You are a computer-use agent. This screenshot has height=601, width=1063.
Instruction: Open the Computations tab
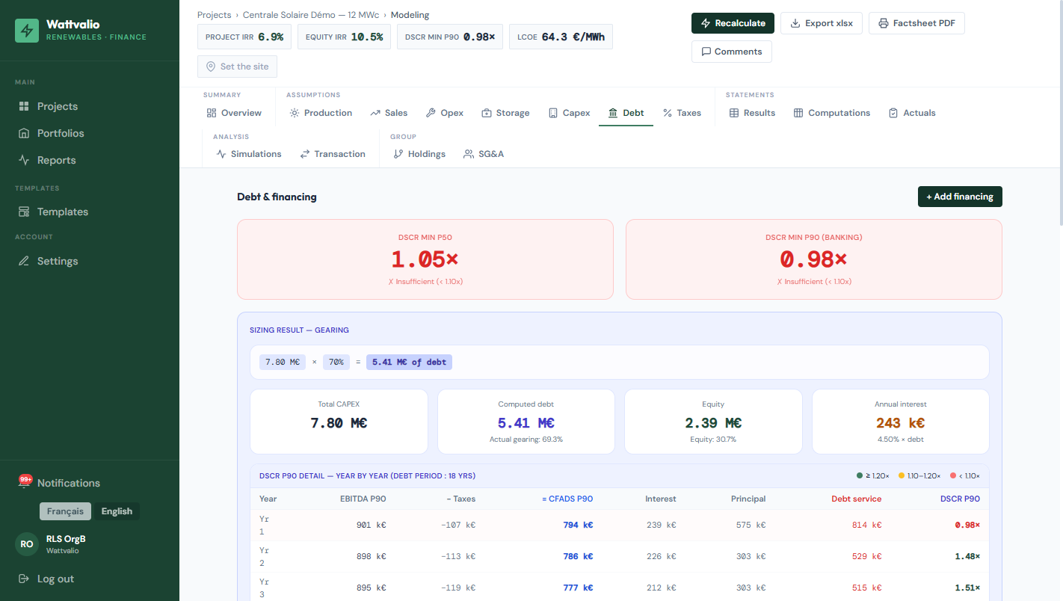tap(831, 113)
